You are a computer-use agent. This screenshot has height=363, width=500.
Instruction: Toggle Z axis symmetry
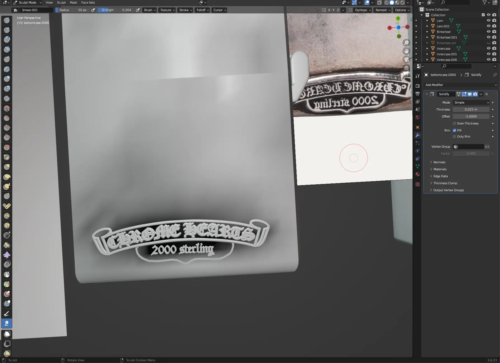click(338, 10)
